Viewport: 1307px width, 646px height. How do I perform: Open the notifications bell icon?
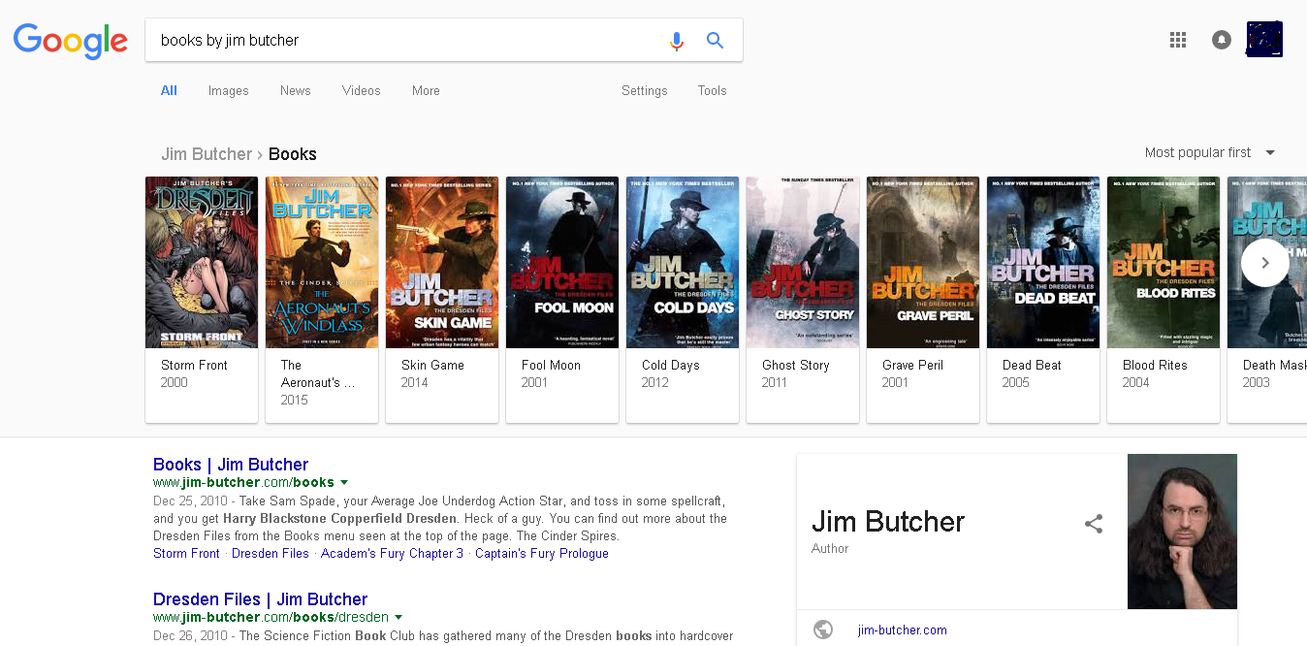coord(1222,40)
